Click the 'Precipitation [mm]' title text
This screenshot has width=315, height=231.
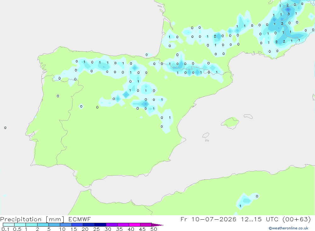[32, 219]
